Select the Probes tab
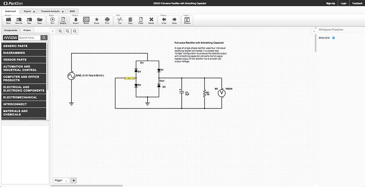This screenshot has width=365, height=187. tap(27, 30)
